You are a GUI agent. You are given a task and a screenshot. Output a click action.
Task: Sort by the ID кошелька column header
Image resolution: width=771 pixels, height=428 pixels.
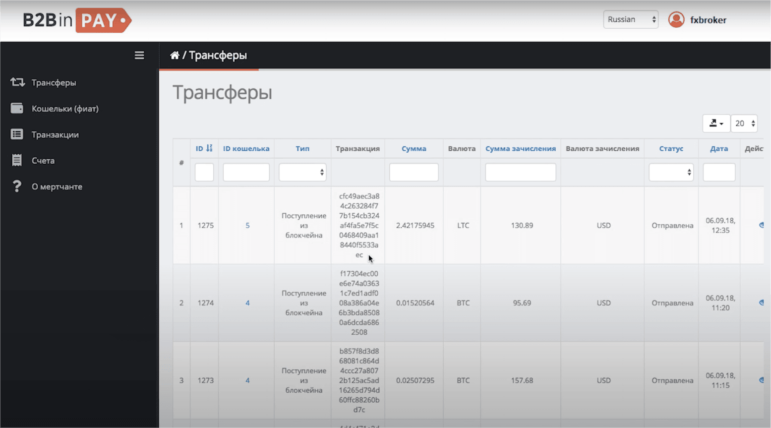point(246,148)
